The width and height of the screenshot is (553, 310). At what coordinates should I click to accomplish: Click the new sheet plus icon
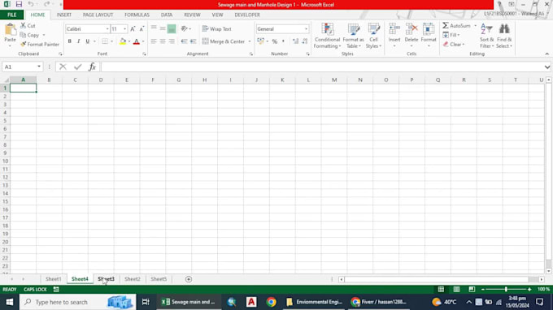189,279
